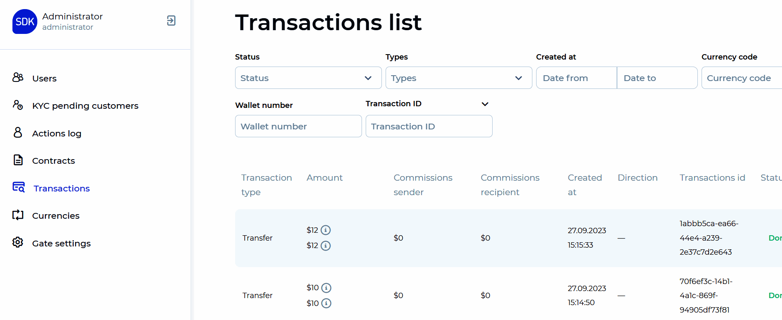Viewport: 782px width, 320px height.
Task: Click the Date from field
Action: (x=576, y=78)
